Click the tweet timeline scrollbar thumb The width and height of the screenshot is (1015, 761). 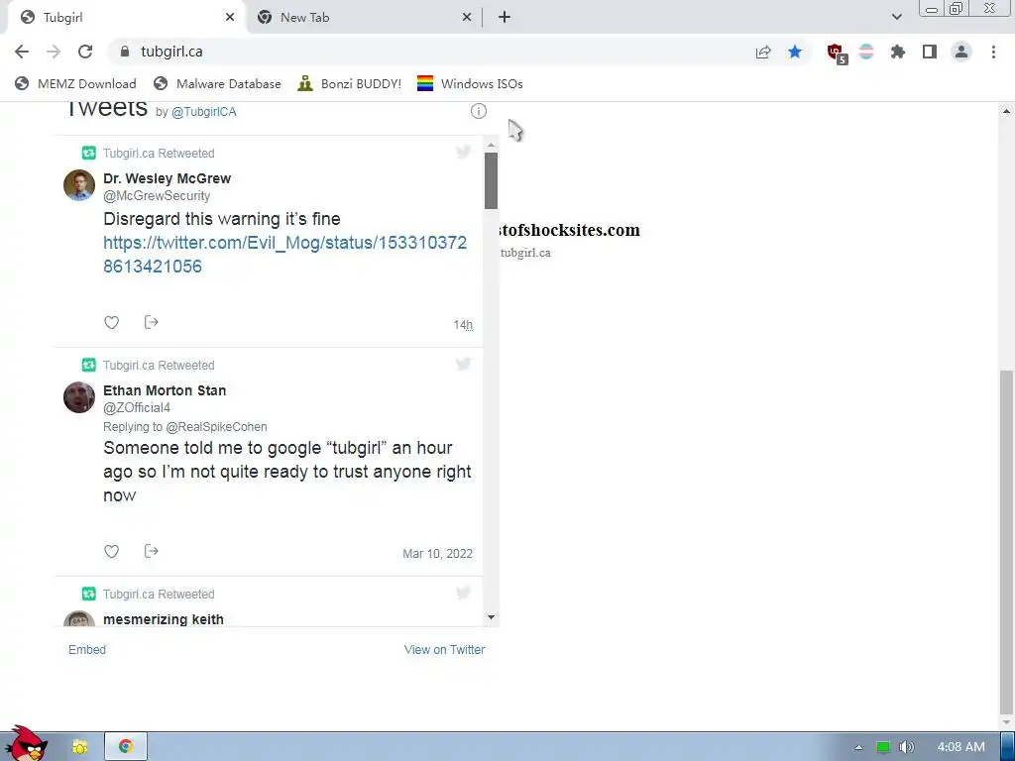click(x=491, y=181)
